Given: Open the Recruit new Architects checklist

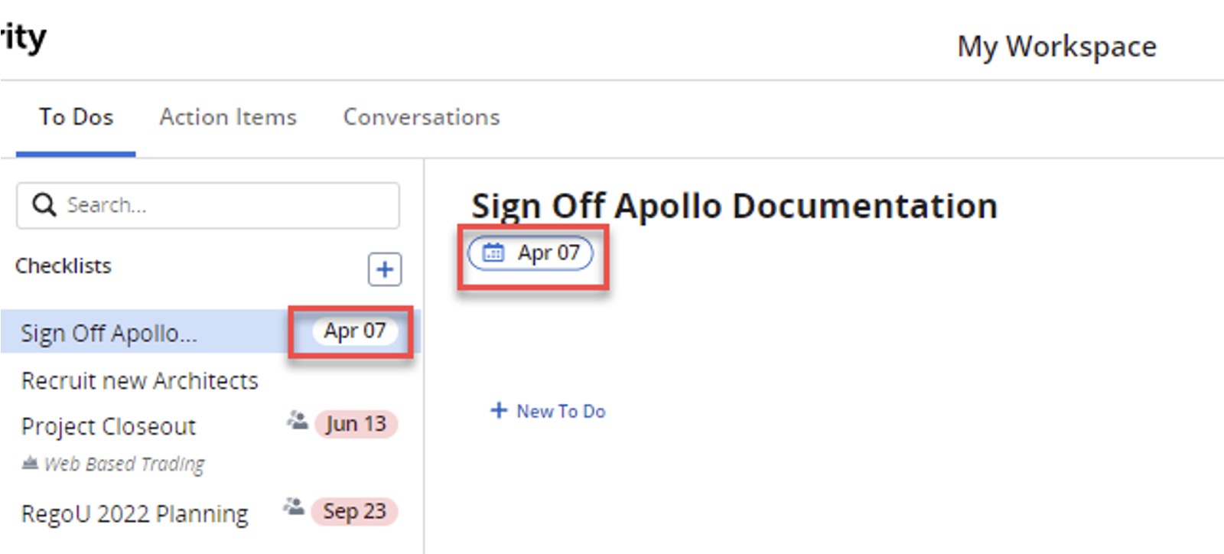Looking at the screenshot, I should (x=140, y=380).
